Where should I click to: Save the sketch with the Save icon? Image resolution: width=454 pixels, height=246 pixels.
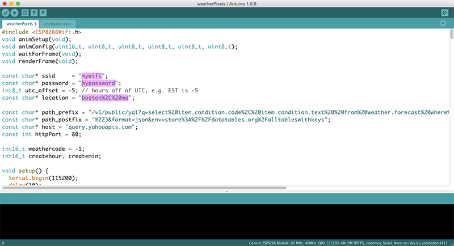pyautogui.click(x=44, y=12)
